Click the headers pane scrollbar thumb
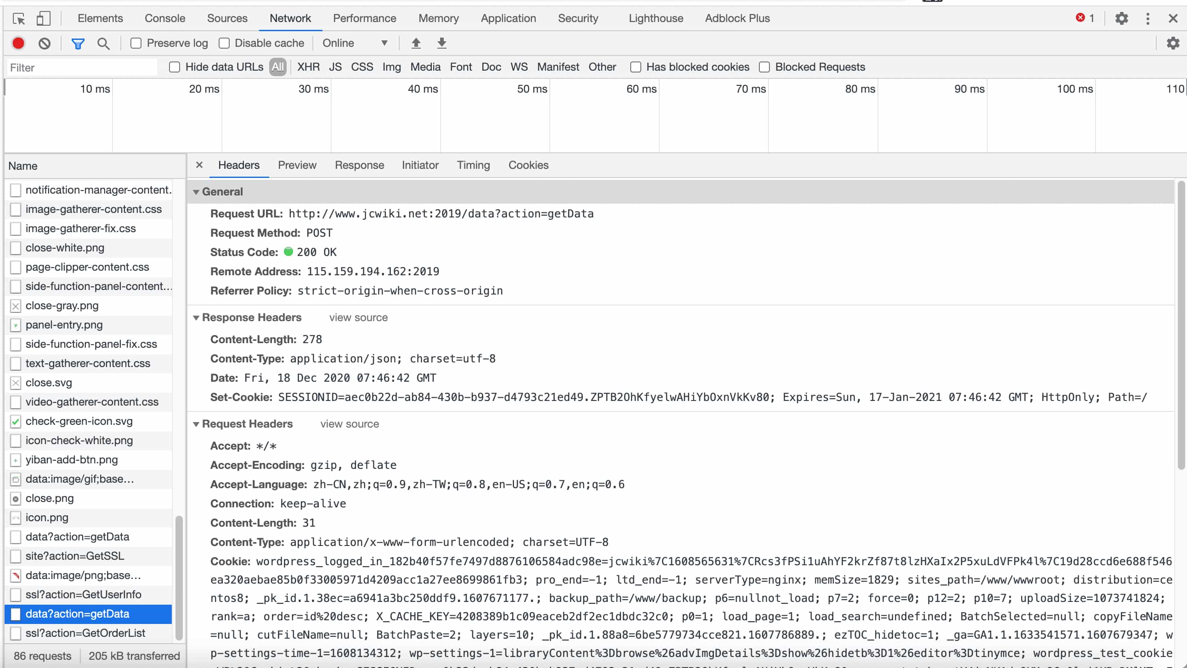This screenshot has width=1187, height=668. [x=1181, y=325]
